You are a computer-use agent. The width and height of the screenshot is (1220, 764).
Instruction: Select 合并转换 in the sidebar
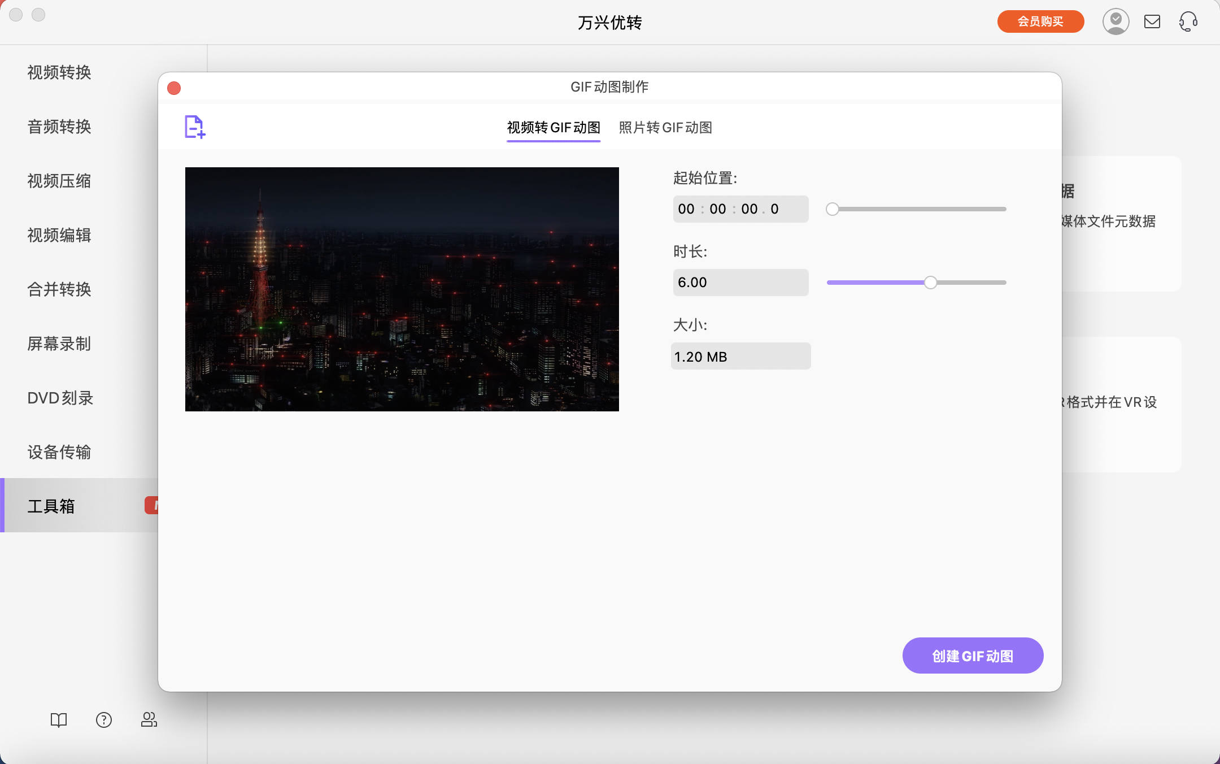pos(59,290)
